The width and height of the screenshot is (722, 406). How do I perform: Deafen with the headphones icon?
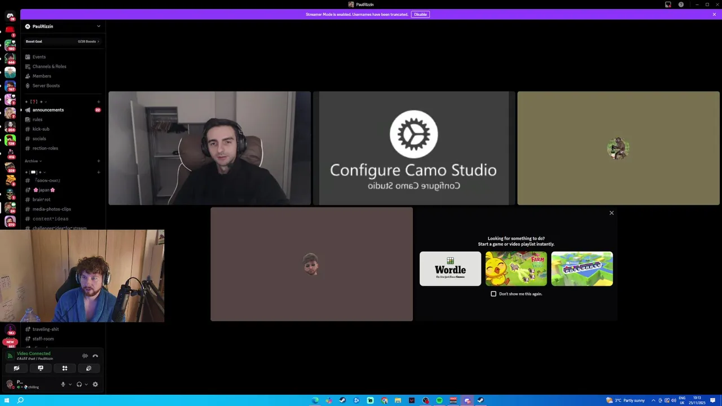tap(79, 385)
